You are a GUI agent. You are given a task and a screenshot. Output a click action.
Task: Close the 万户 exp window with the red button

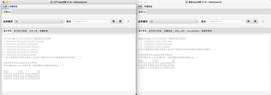(x=4, y=2)
